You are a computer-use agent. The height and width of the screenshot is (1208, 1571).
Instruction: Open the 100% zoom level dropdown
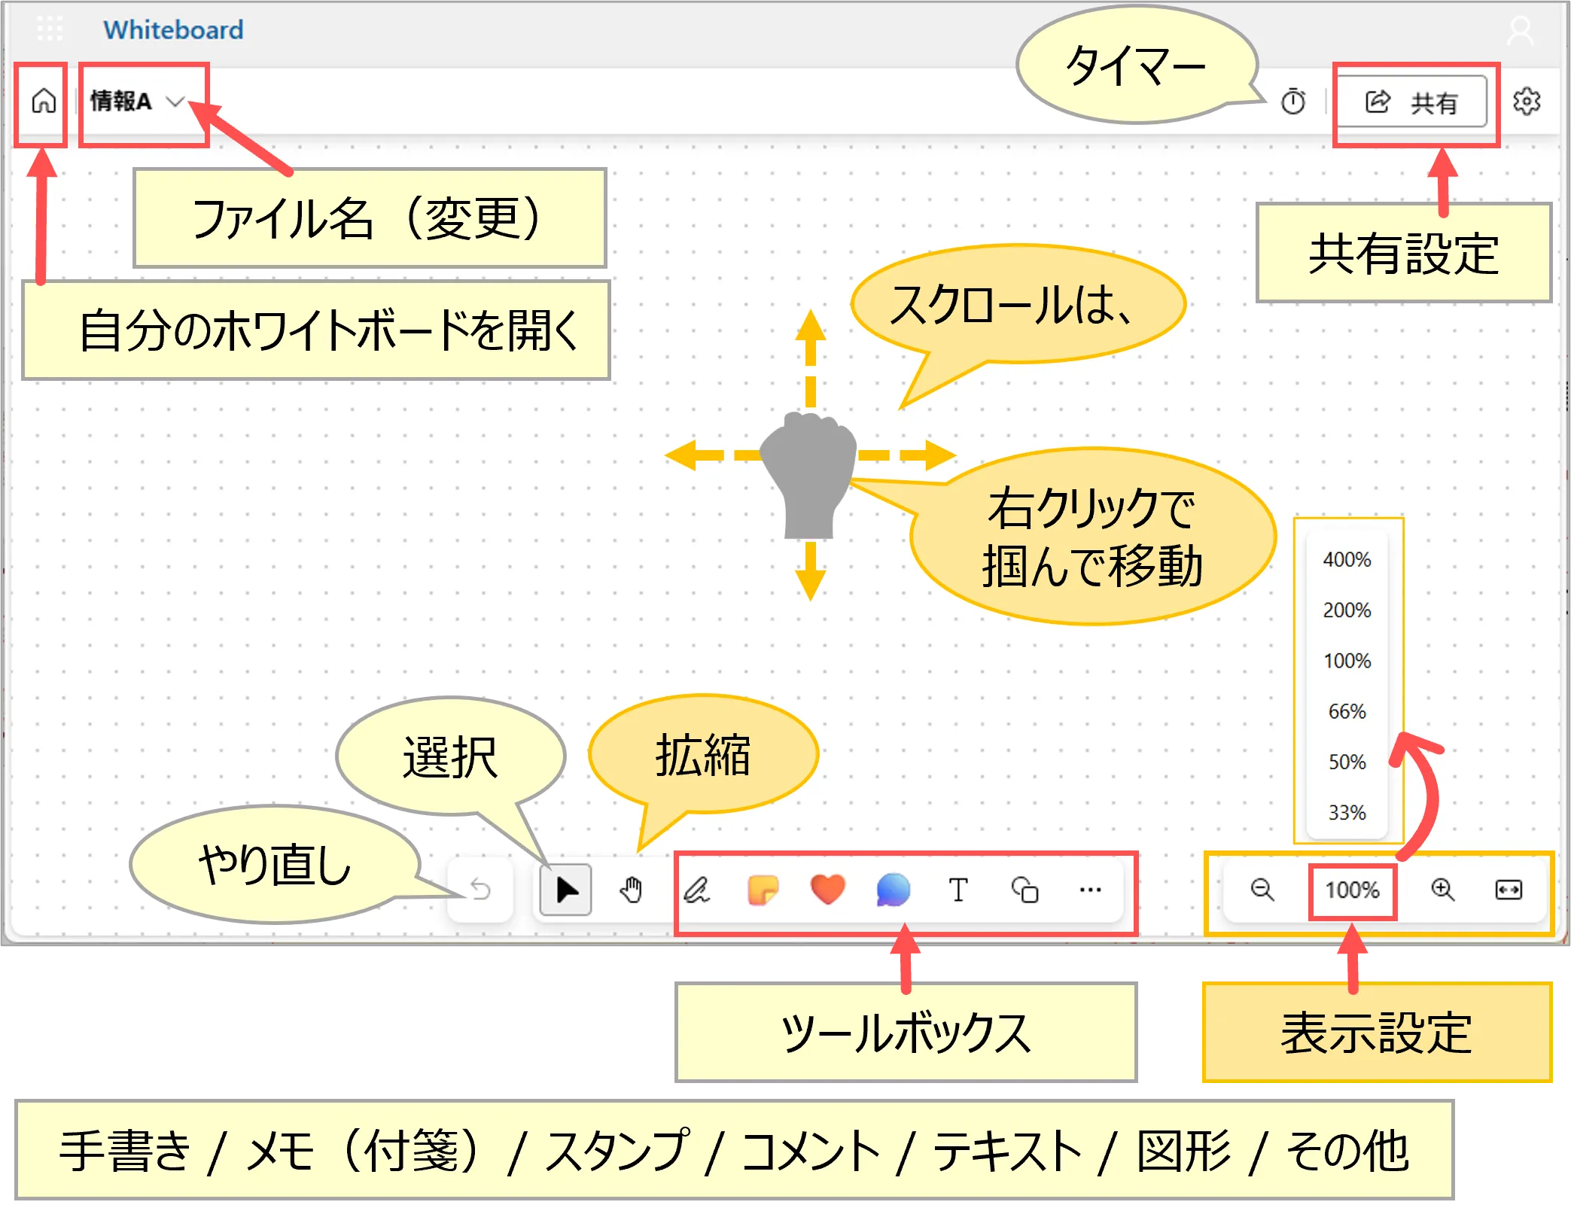[x=1352, y=890]
